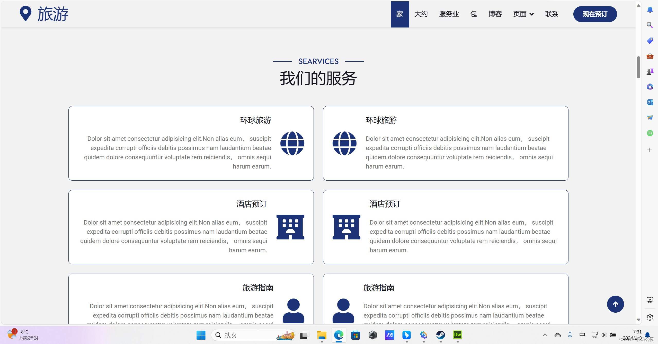Click the microphone tray icon

pyautogui.click(x=570, y=335)
